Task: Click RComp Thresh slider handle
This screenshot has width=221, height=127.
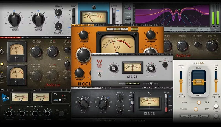Action: click(x=181, y=81)
